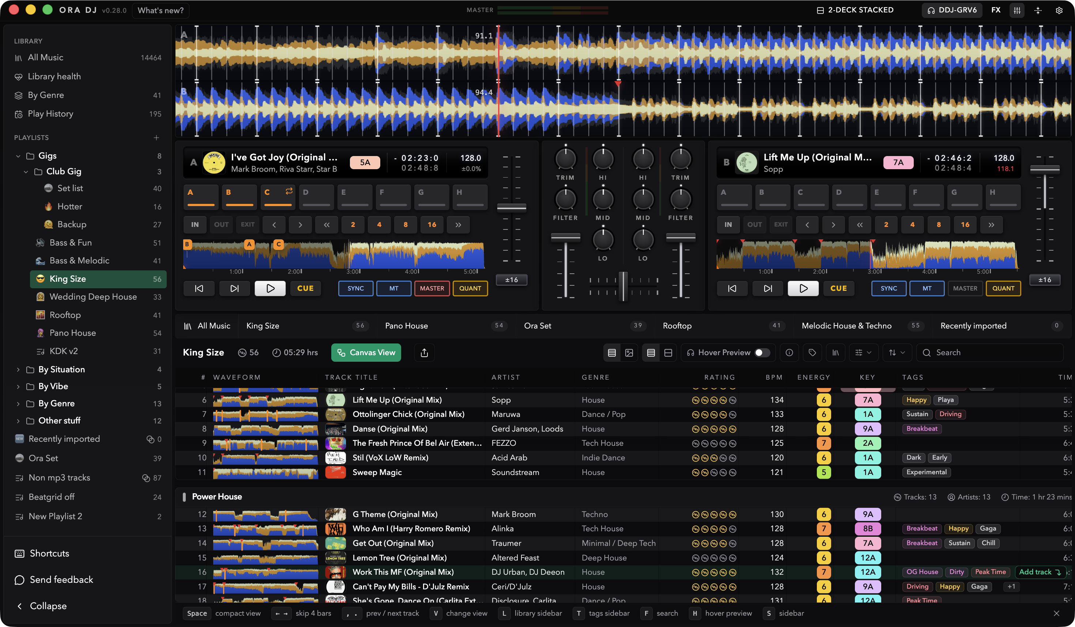Open the tags icon in playlist toolbar
1075x627 pixels.
(812, 353)
